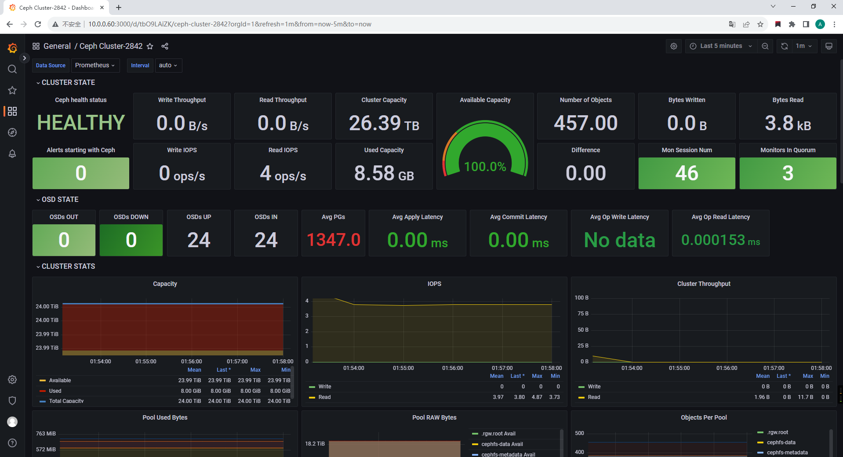Click the browser address bar URL

point(230,24)
